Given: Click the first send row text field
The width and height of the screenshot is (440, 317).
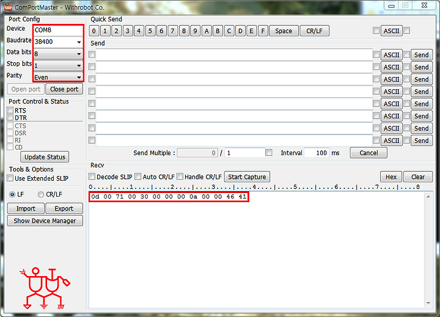Looking at the screenshot, I should (234, 54).
